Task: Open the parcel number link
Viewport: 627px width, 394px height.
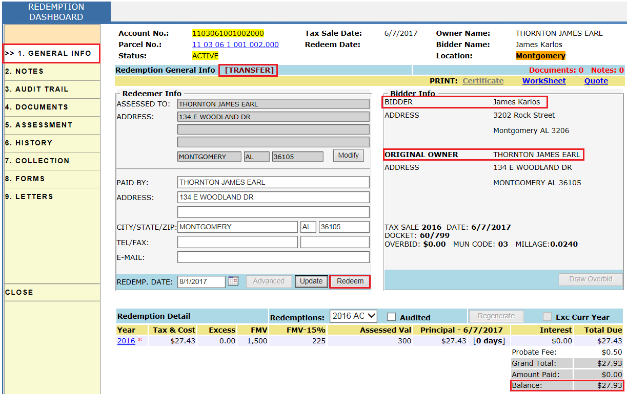Action: (x=235, y=45)
